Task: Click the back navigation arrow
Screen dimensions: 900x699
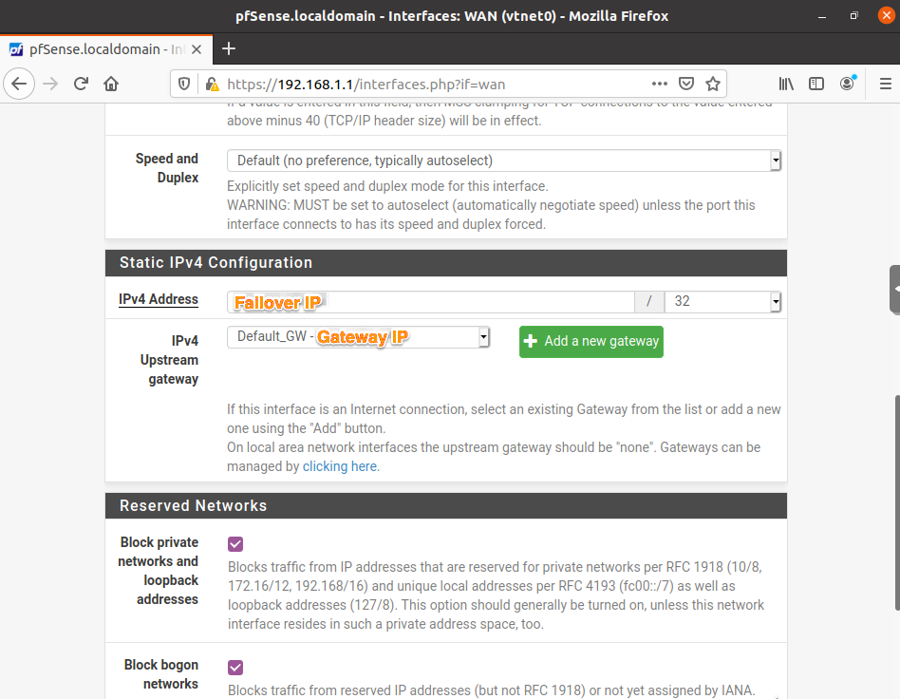Action: pyautogui.click(x=19, y=84)
